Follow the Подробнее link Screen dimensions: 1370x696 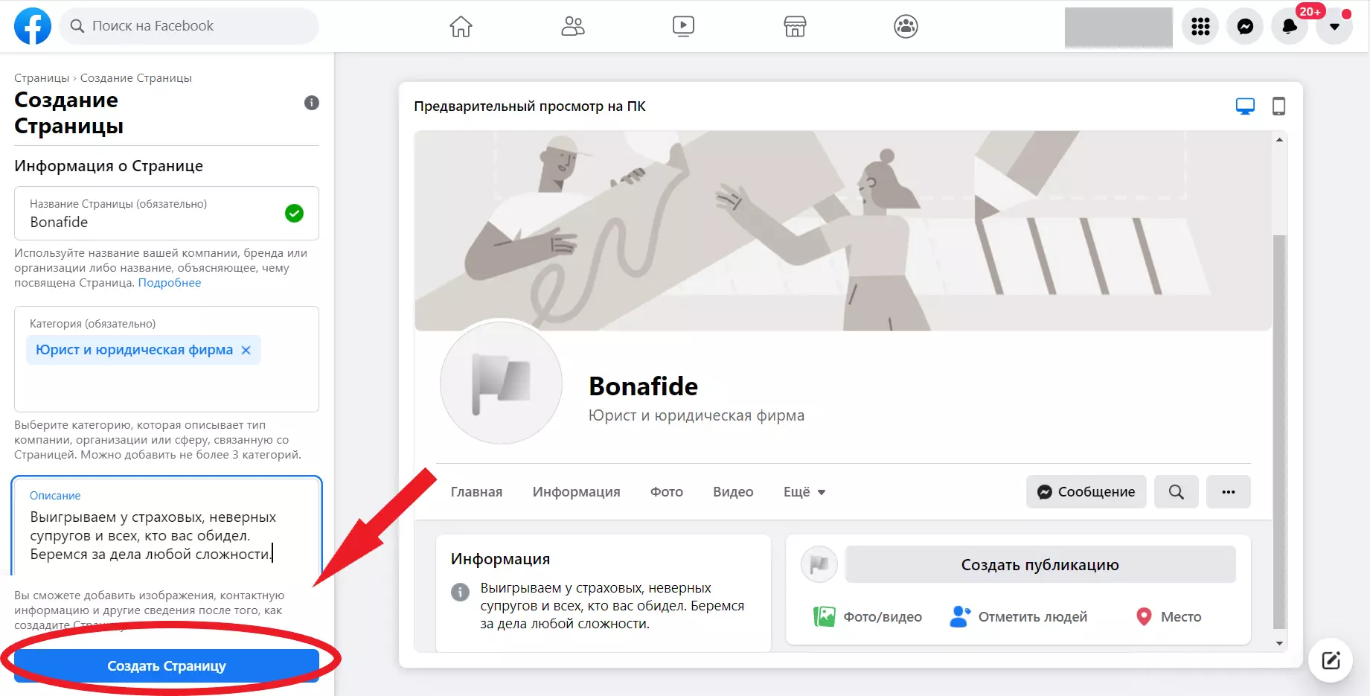tap(170, 283)
